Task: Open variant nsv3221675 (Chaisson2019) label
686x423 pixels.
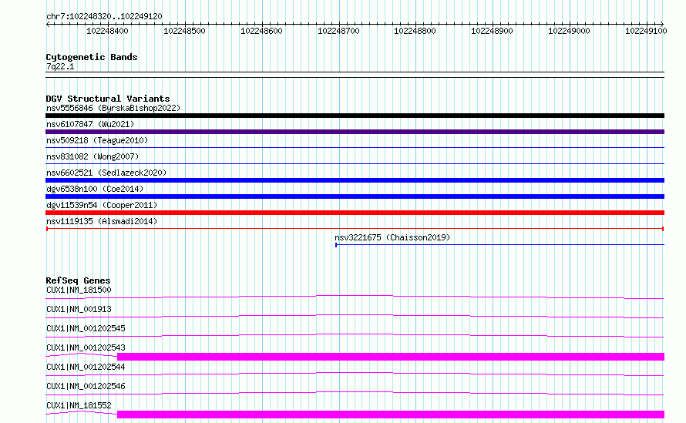Action: click(392, 237)
